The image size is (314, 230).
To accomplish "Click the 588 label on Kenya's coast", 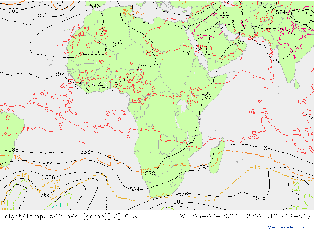I will 207,96.
